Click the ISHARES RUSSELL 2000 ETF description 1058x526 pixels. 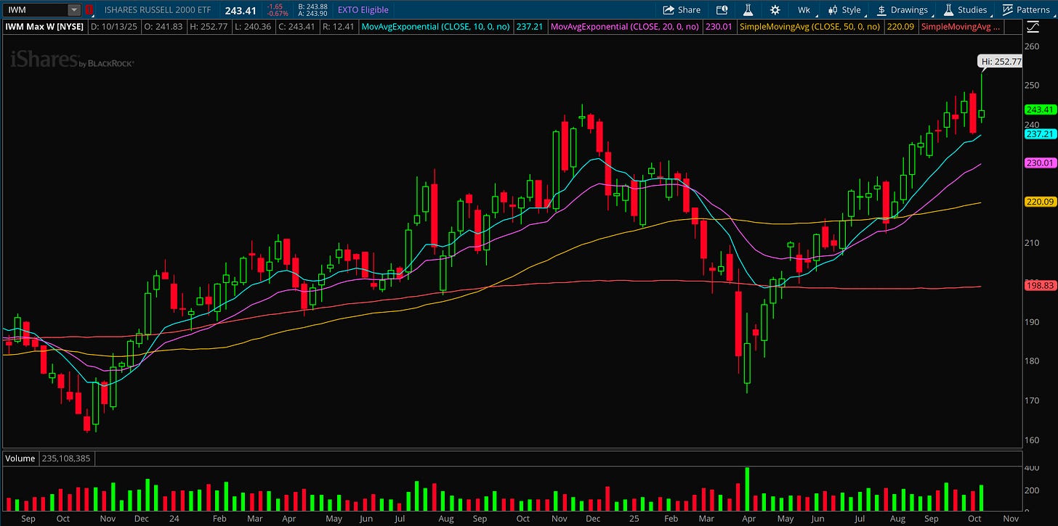[x=158, y=10]
